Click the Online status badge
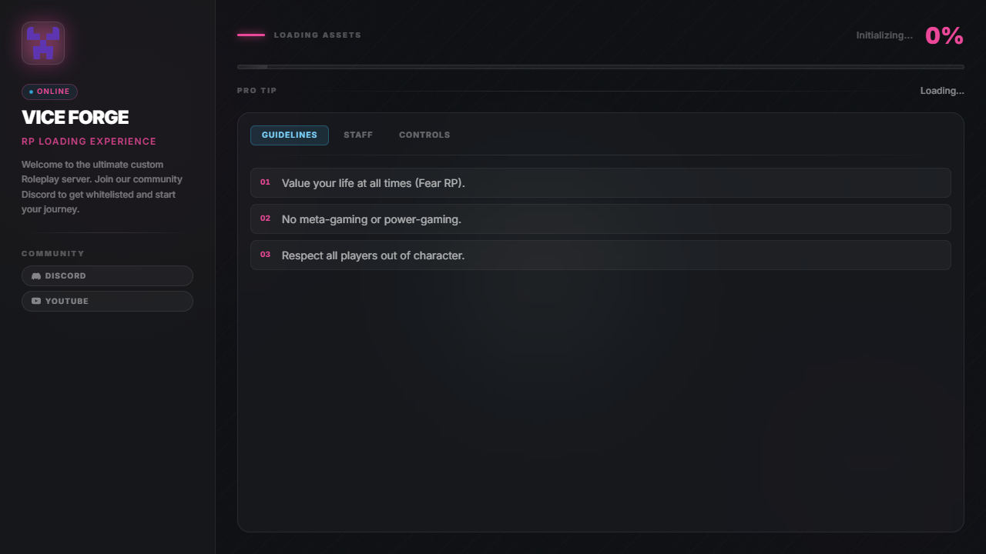The width and height of the screenshot is (986, 554). pyautogui.click(x=49, y=92)
